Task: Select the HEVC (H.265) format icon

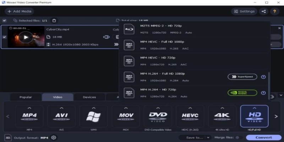Action: [x=190, y=116]
